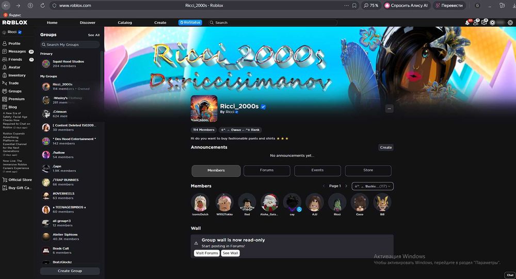Open member Aloha_Gats avatar
Screen dimensions: 516x279
click(x=269, y=202)
